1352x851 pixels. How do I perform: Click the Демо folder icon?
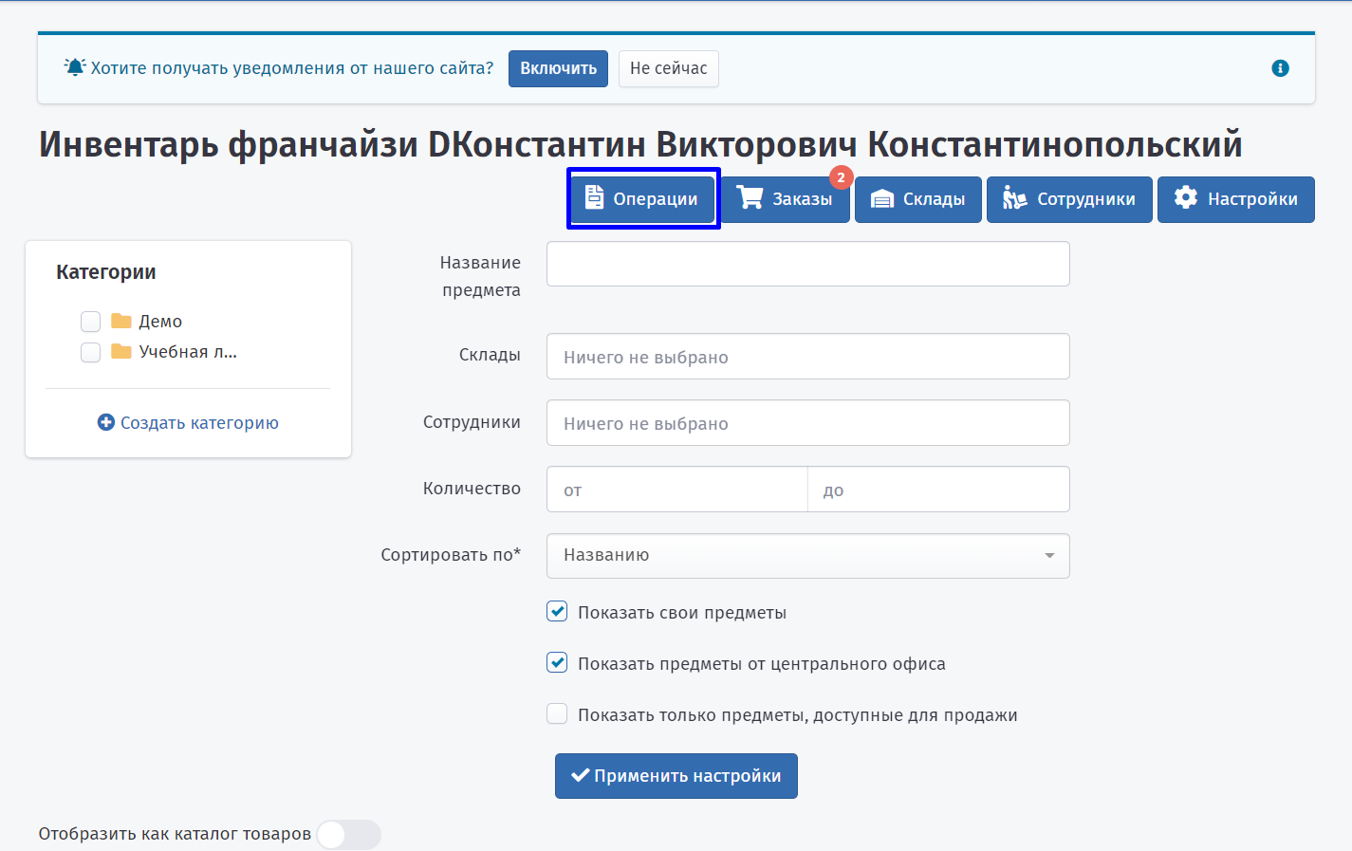(x=121, y=321)
